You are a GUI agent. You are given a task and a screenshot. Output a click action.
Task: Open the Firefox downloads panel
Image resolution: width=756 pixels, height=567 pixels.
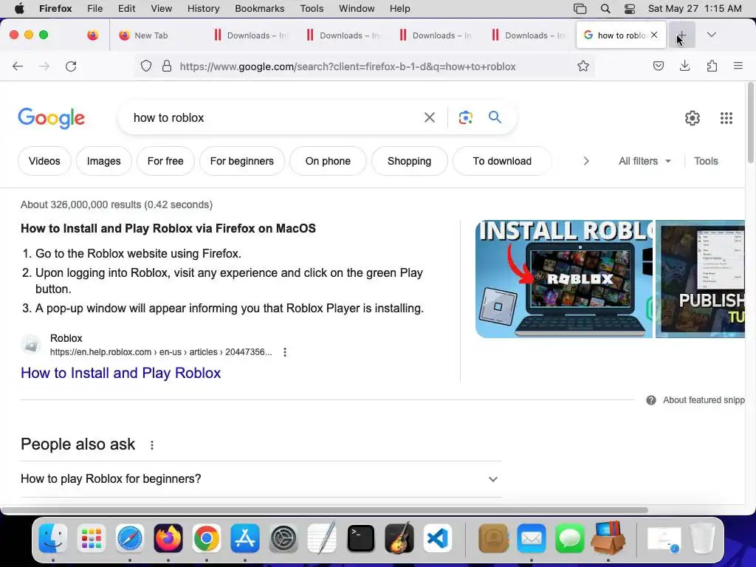tap(684, 66)
